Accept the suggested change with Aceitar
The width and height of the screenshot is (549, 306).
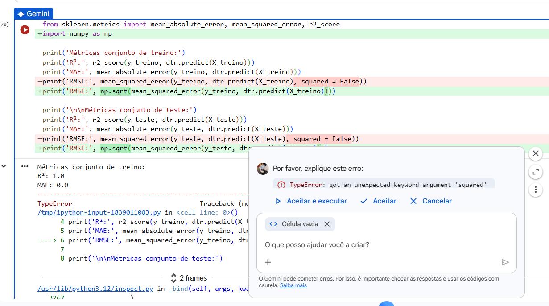[x=378, y=201]
